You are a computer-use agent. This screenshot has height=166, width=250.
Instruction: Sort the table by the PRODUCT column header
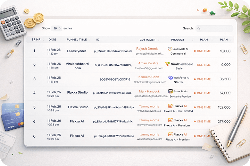pos(178,40)
